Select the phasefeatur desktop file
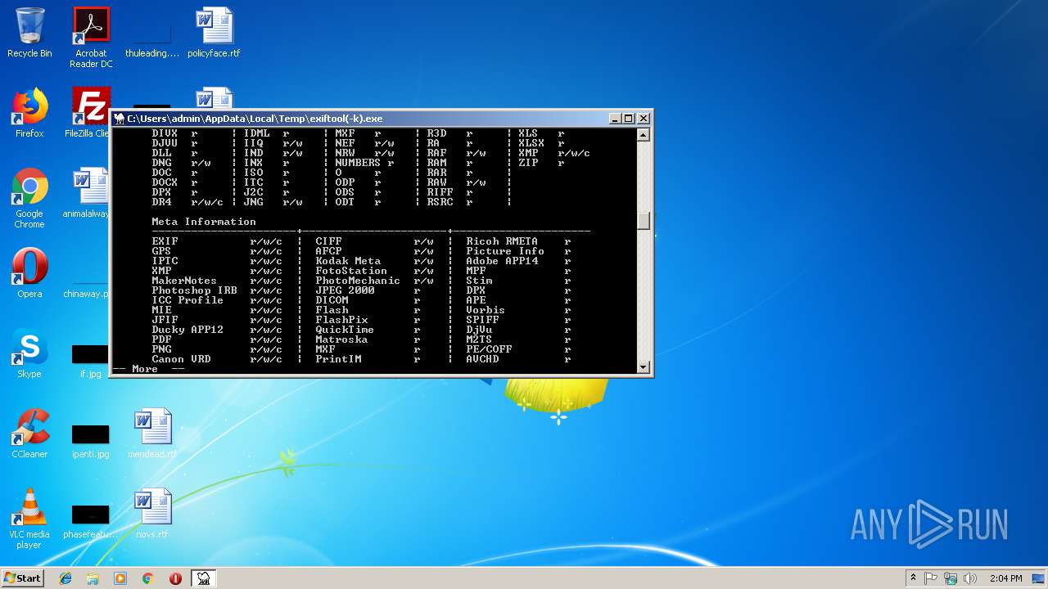Viewport: 1048px width, 589px height. (x=90, y=522)
